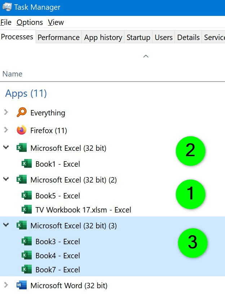Collapse the first Microsoft Excel (32 bit) group
This screenshot has height=294, width=225.
(6, 148)
